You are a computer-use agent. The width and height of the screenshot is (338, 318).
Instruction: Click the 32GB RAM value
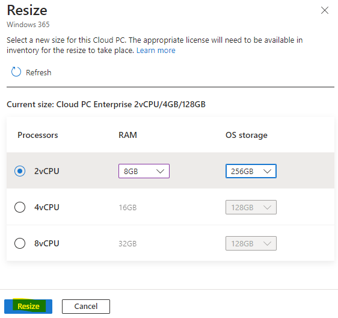[x=128, y=243]
